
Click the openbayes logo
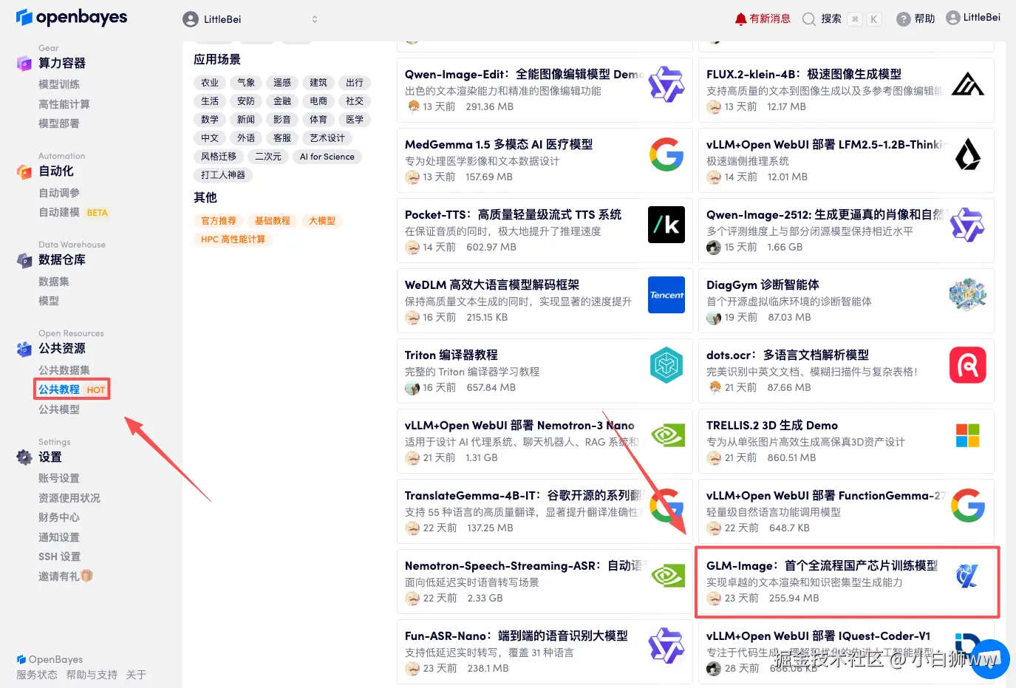click(x=72, y=17)
